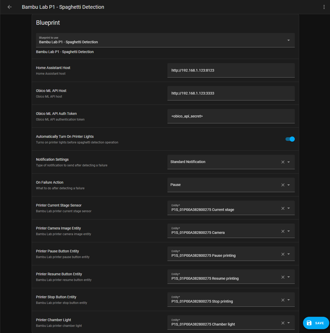
Task: Click the Printer Resume Button Entity label
Action: coord(59,274)
